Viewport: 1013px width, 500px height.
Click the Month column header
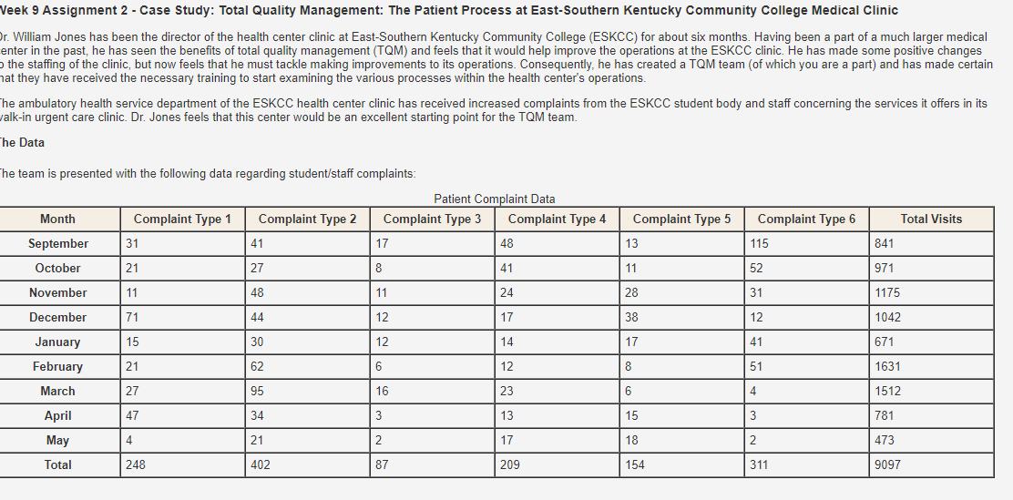pyautogui.click(x=57, y=219)
